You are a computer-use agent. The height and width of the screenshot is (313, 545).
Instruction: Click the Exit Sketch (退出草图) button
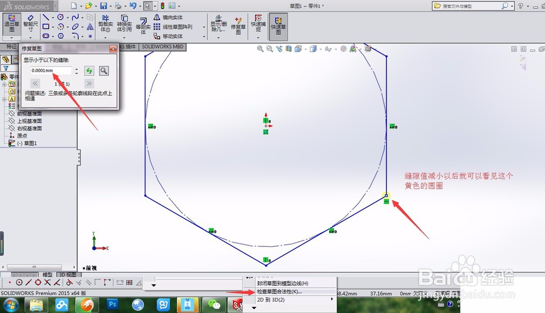(x=12, y=23)
